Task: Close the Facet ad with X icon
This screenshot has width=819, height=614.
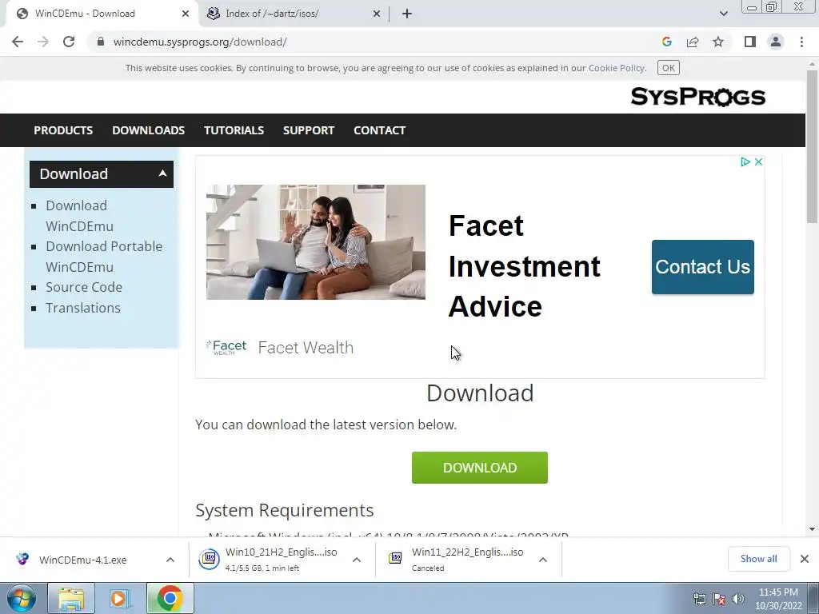Action: coord(758,161)
